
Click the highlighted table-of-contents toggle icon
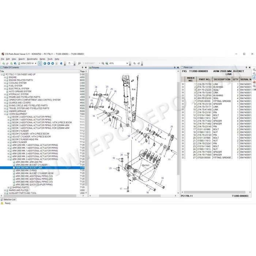(x=40, y=63)
